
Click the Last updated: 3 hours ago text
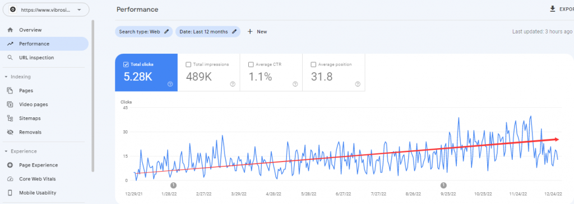coord(542,32)
